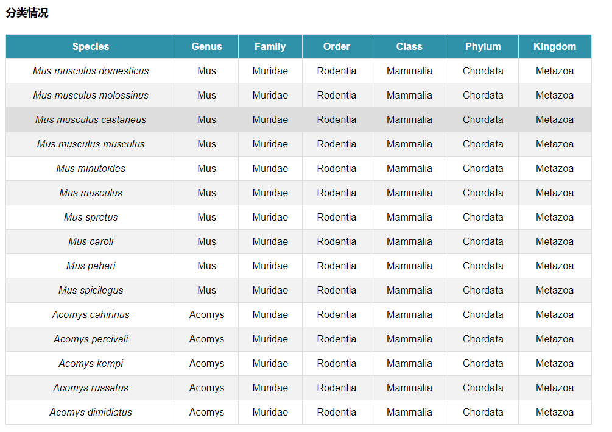
Task: Click Genus Mus in Mus musculus castaneus row
Action: coord(207,119)
